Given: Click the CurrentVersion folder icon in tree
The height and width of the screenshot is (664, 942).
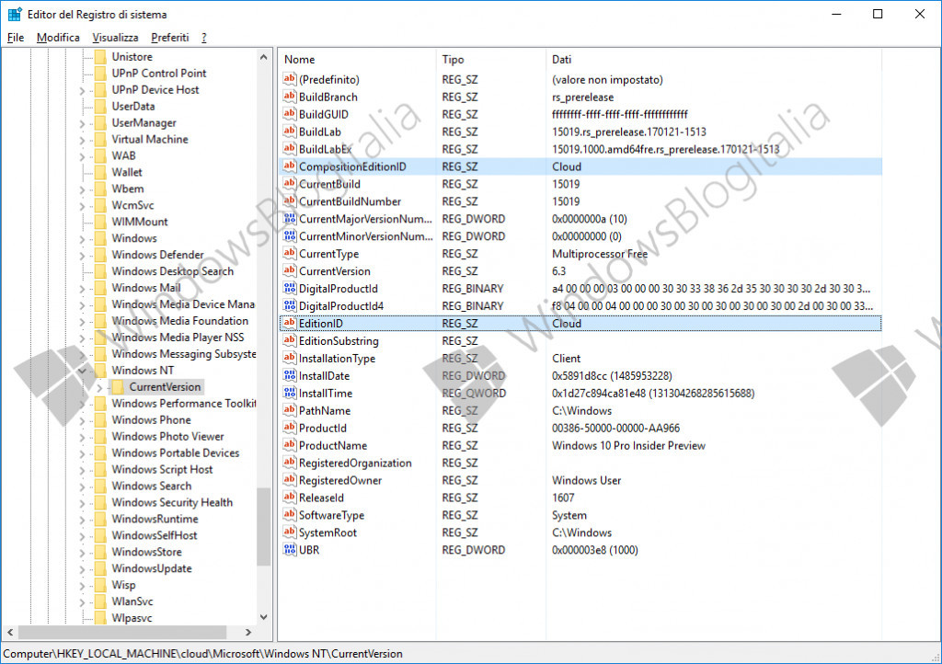Looking at the screenshot, I should click(x=118, y=386).
